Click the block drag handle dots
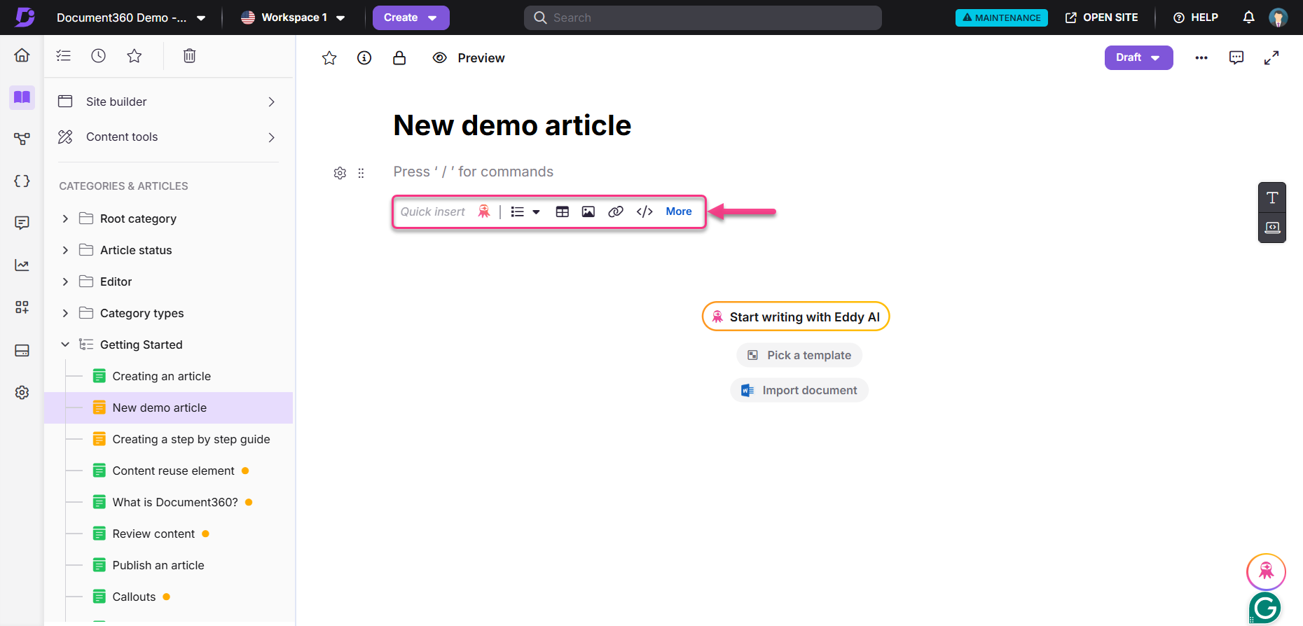This screenshot has height=626, width=1303. (x=361, y=173)
